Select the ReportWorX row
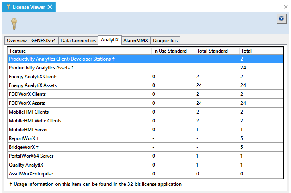Screen dimensions: 291x193 coord(24,138)
